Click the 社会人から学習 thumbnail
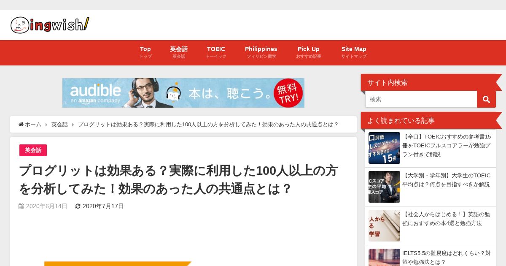The width and height of the screenshot is (506, 266). [384, 225]
